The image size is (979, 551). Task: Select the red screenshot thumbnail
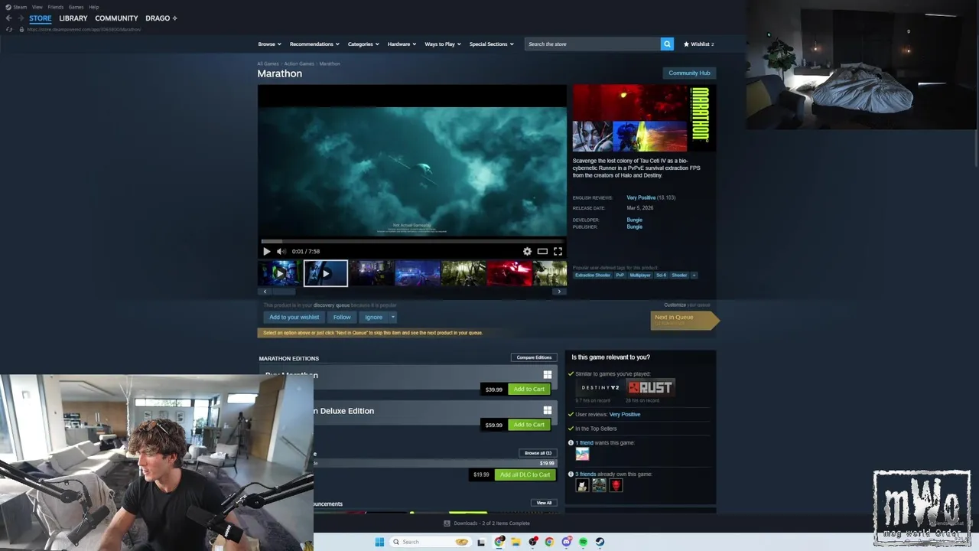click(x=509, y=273)
